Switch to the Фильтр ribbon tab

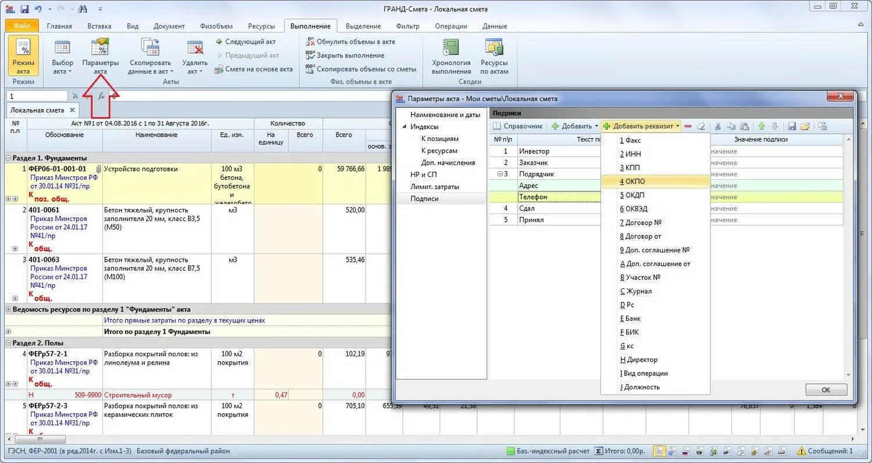408,26
